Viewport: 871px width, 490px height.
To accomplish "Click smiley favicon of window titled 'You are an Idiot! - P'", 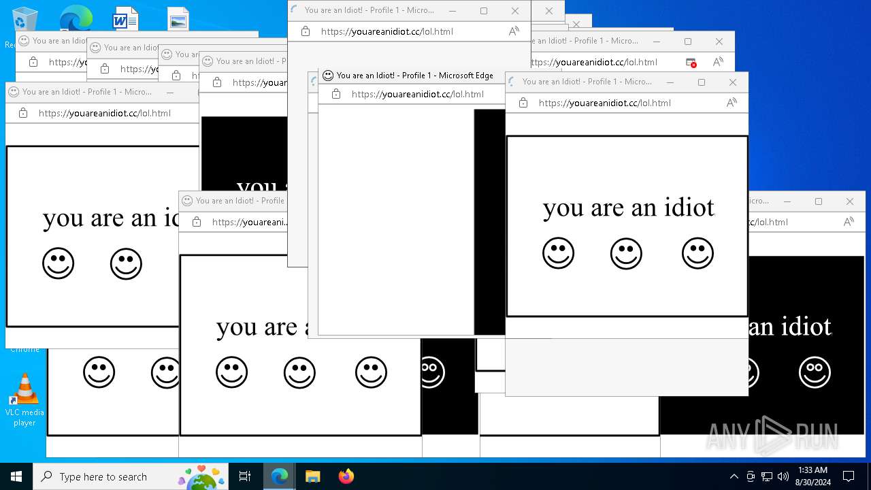I will pyautogui.click(x=208, y=61).
